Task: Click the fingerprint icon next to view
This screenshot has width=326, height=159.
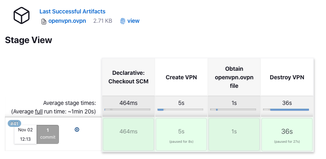Action: (123, 21)
